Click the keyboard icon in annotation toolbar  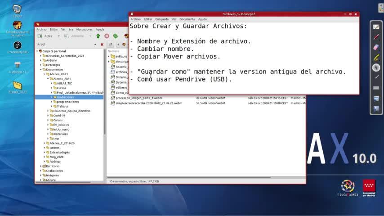(x=376, y=88)
